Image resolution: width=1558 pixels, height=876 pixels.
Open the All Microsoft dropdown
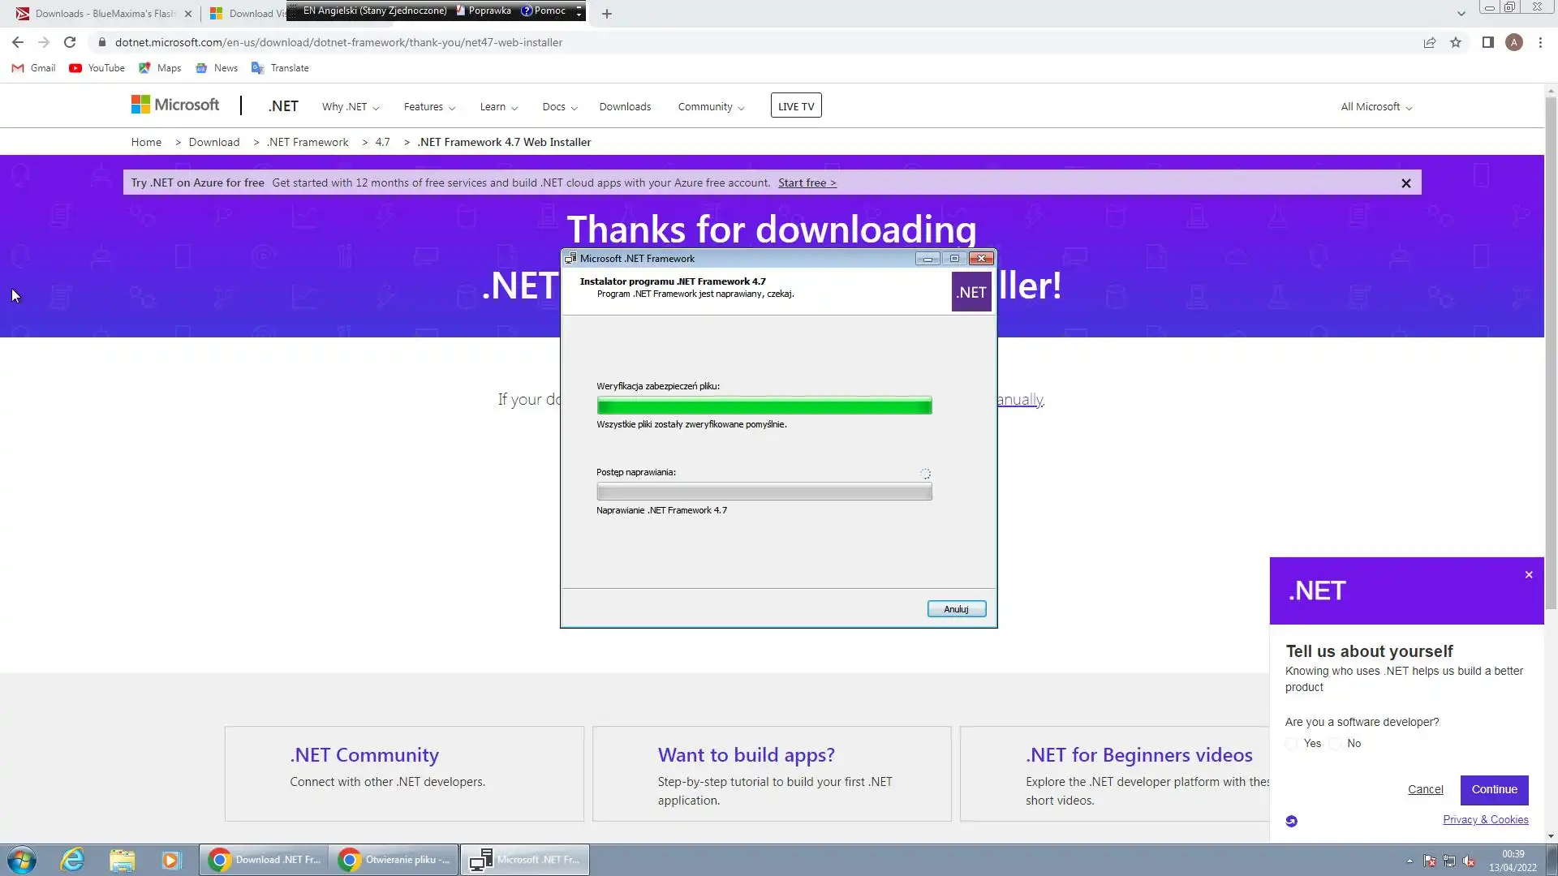coord(1376,107)
